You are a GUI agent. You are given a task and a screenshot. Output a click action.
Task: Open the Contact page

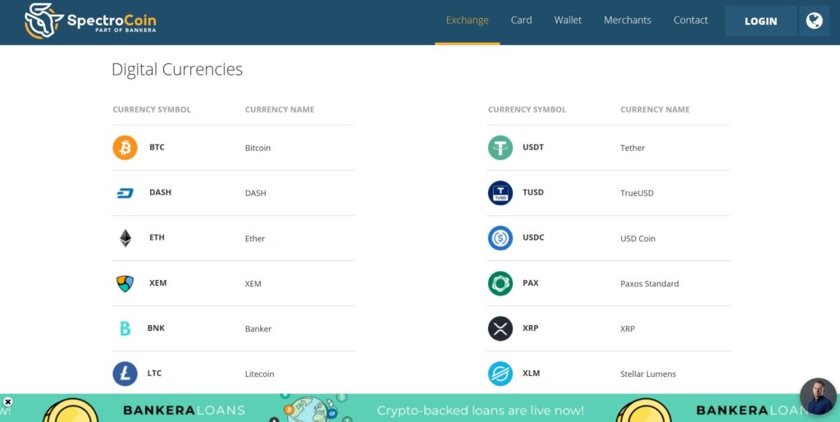coord(691,21)
